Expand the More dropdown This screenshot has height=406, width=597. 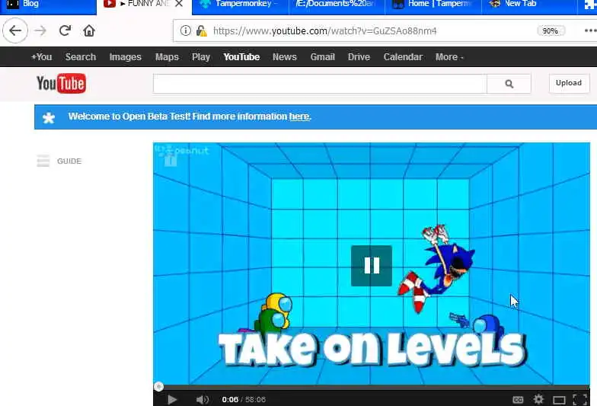[449, 57]
